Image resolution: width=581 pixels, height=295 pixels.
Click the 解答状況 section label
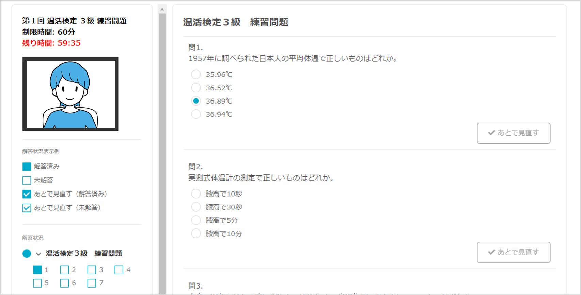pyautogui.click(x=33, y=238)
